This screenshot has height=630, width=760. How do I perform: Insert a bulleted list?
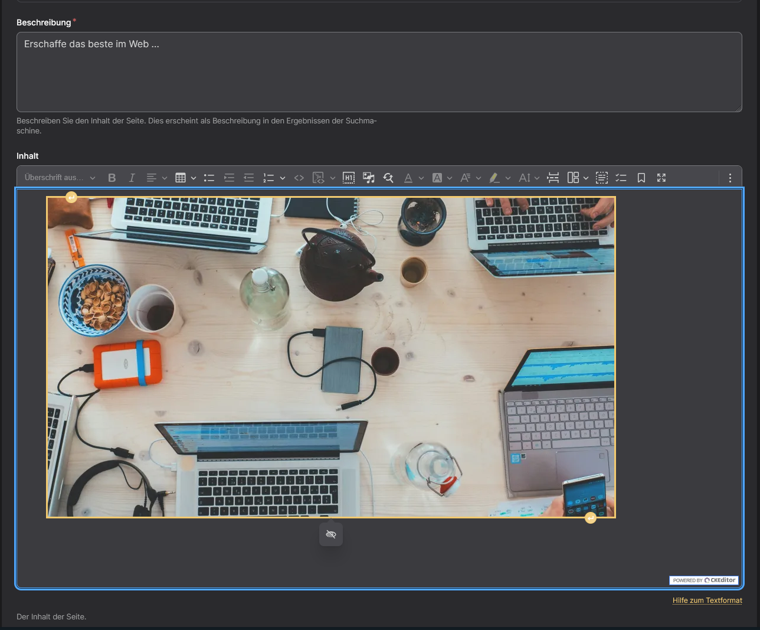(209, 178)
